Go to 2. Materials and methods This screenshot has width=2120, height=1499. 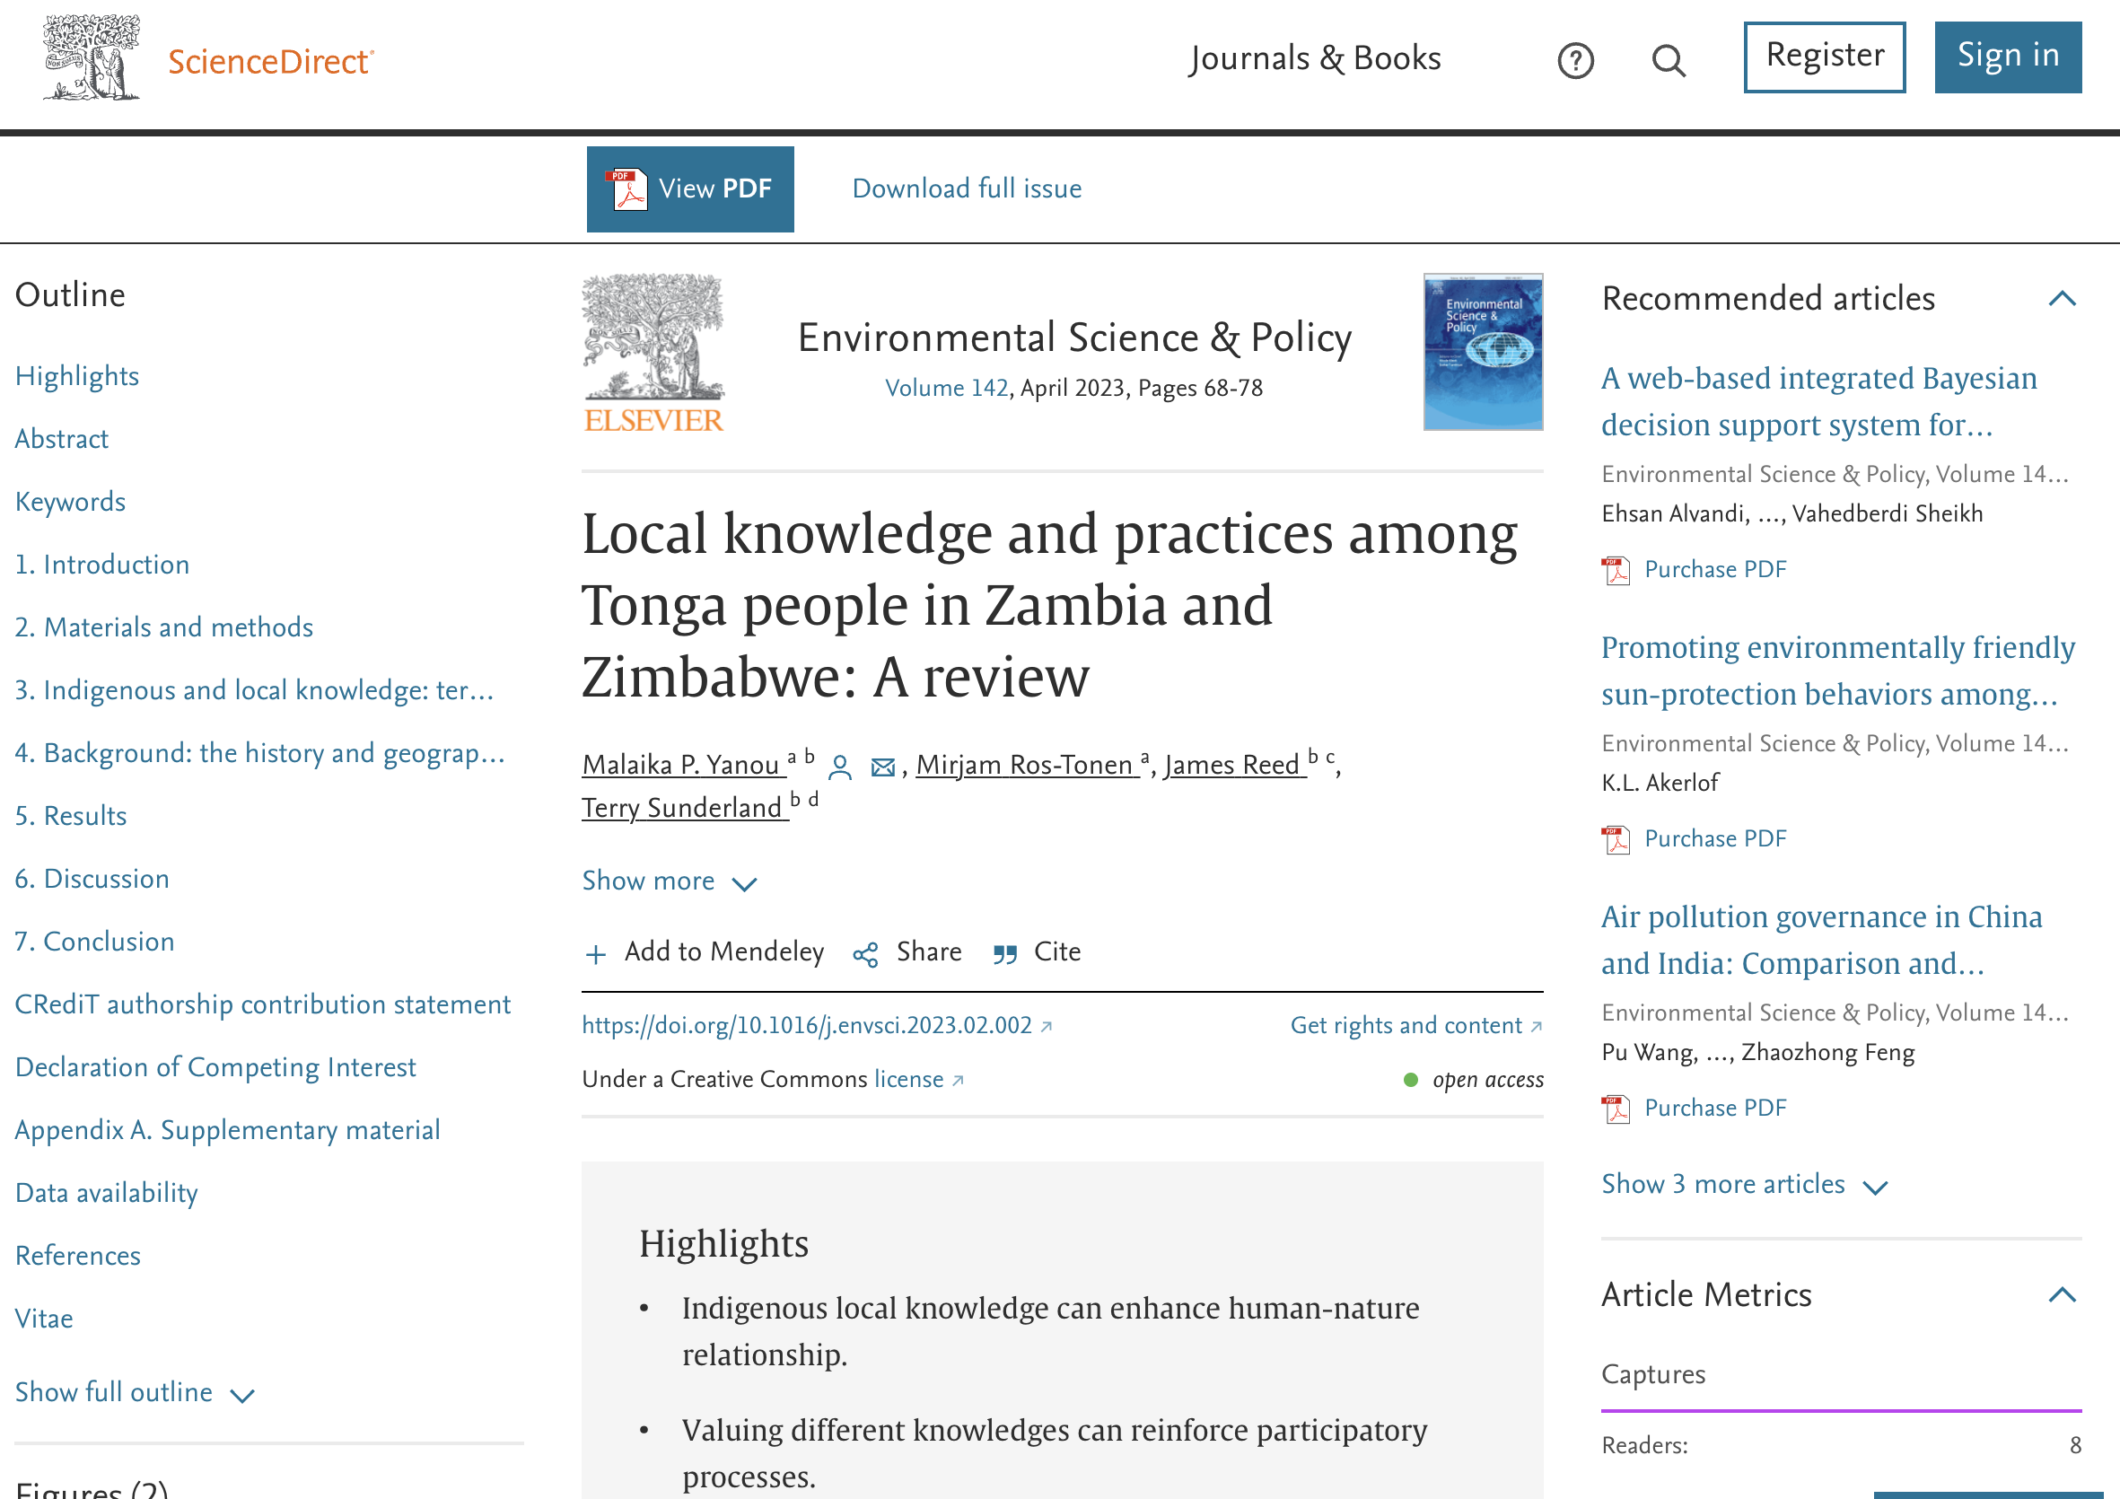[164, 627]
